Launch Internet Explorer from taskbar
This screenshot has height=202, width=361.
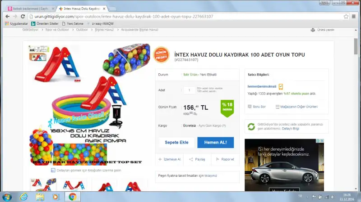click(x=24, y=197)
